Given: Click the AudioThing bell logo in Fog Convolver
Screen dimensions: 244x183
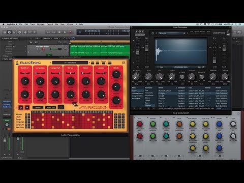Looking at the screenshot, I should point(228,33).
